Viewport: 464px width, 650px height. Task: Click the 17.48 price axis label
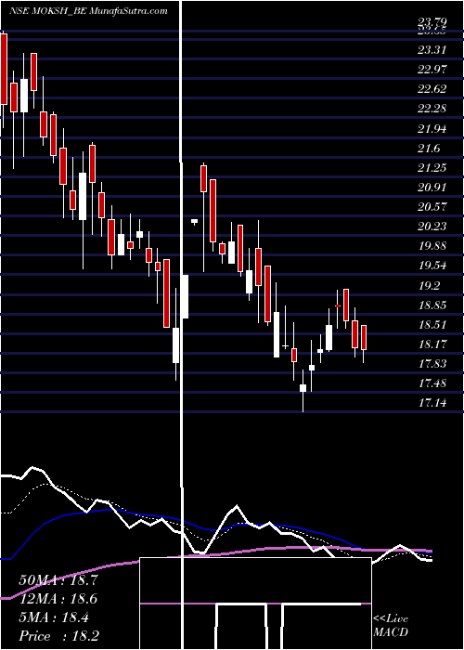pos(432,383)
